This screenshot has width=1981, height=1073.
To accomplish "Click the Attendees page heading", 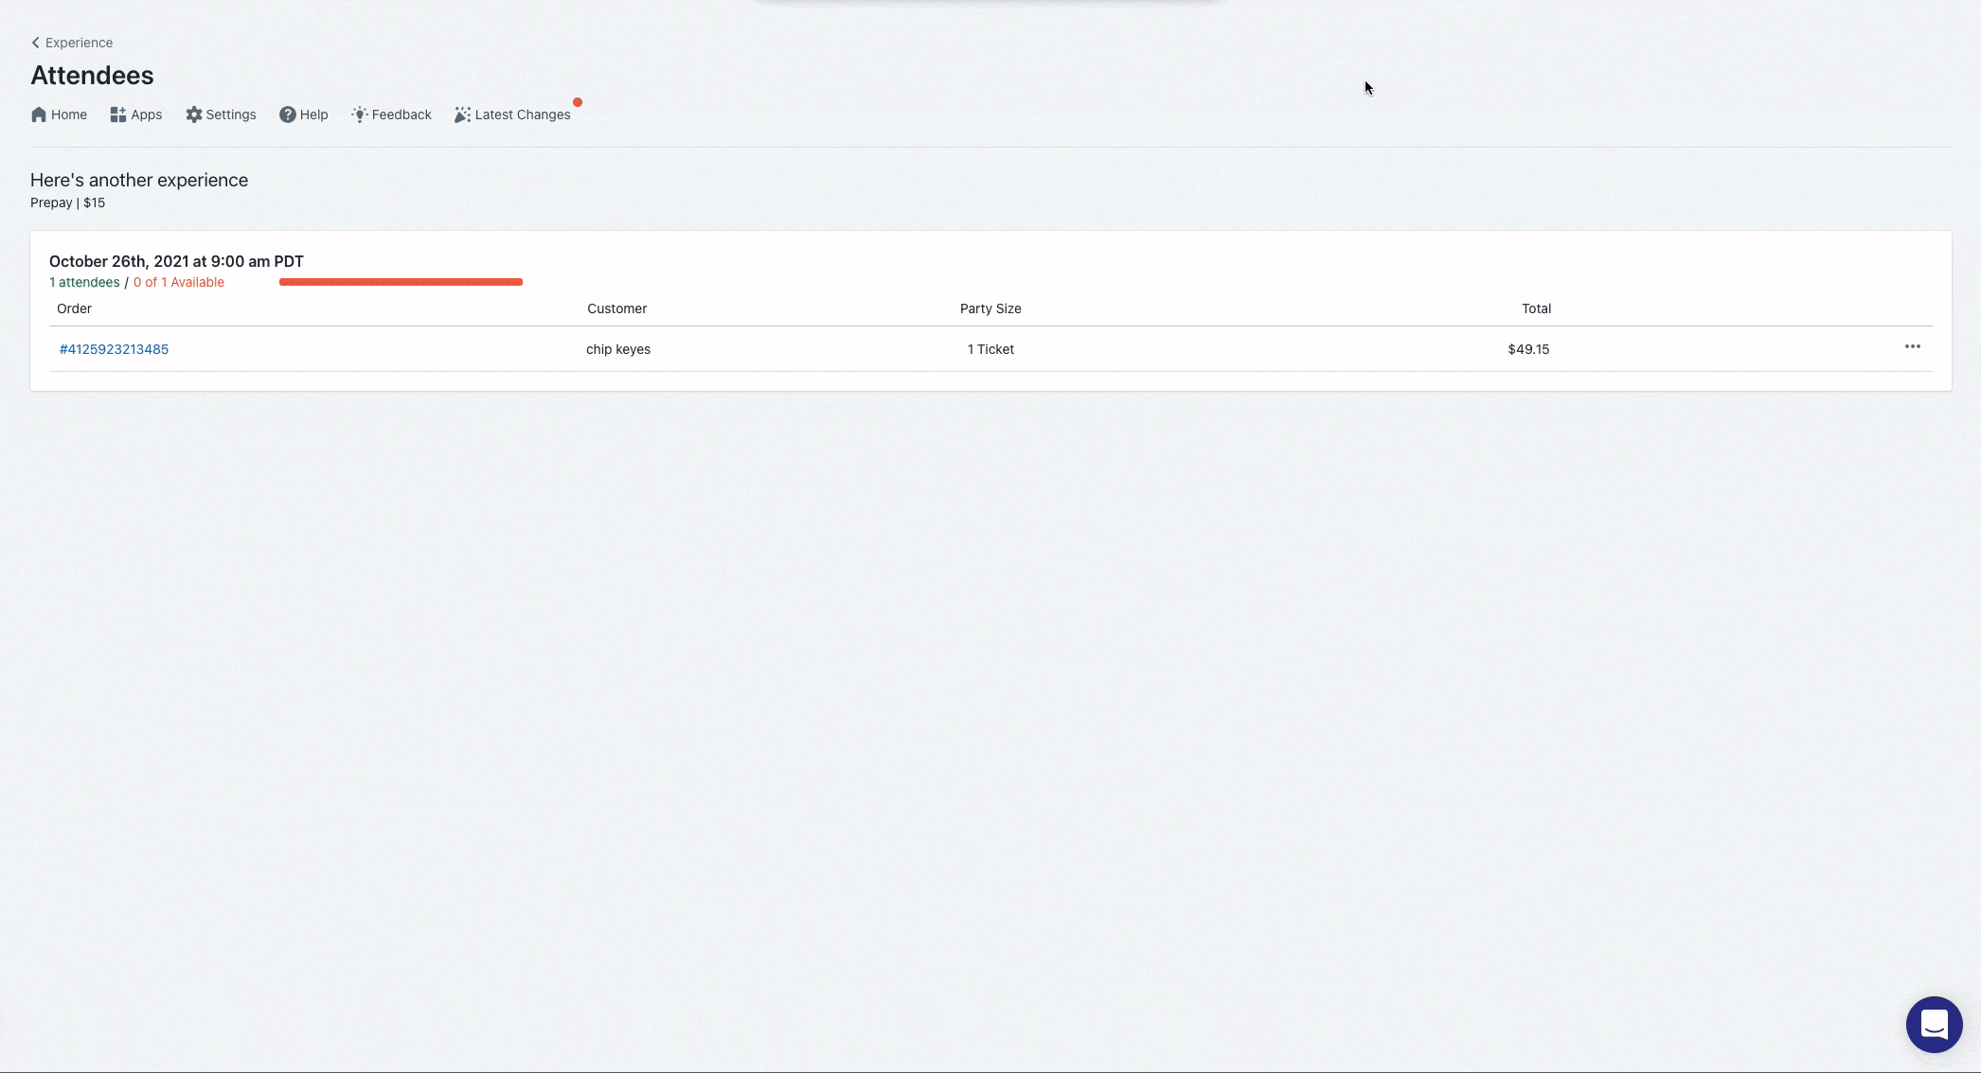I will click(92, 75).
